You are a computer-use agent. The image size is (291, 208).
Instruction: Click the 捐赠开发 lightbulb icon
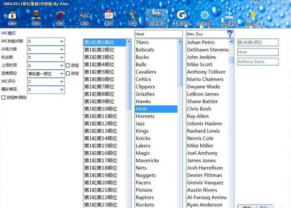(253, 18)
